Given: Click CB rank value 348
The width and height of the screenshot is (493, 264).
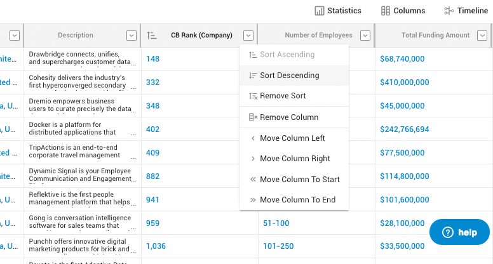Looking at the screenshot, I should click(153, 106).
